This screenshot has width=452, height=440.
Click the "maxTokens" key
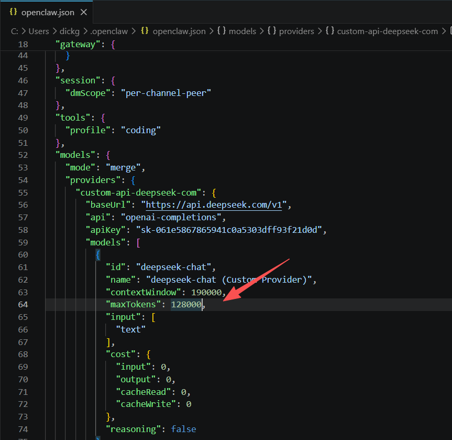(x=133, y=305)
